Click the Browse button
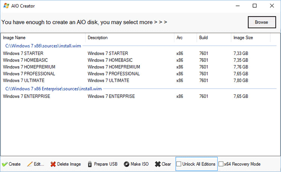This screenshot has height=172, width=281. 262,22
